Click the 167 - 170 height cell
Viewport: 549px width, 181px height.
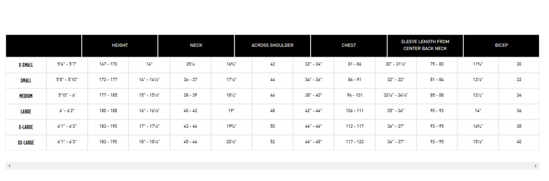click(x=108, y=64)
